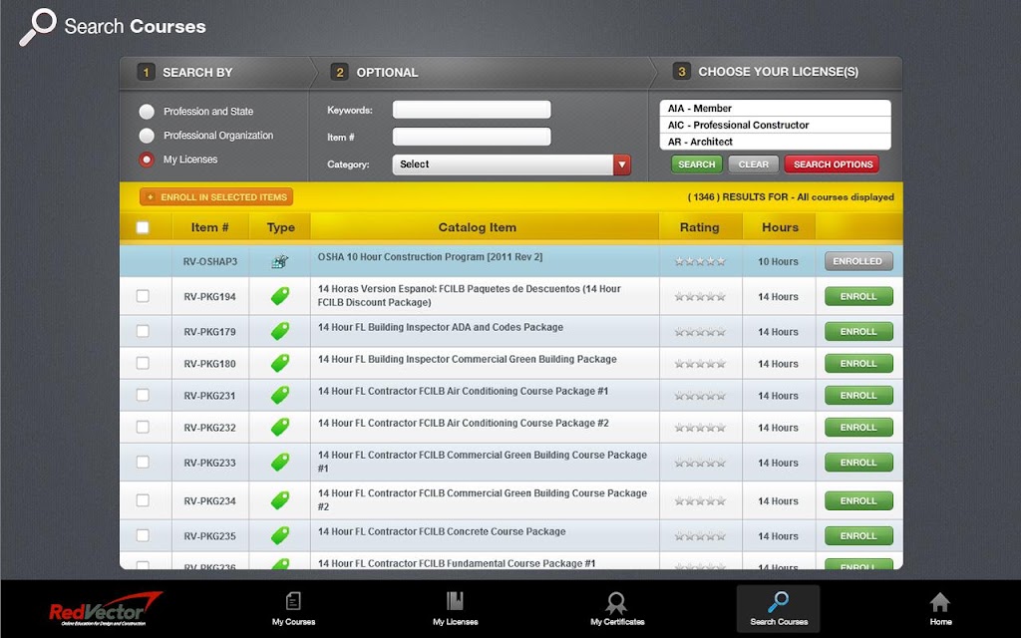Go to Home in bottom navigation

pos(939,608)
